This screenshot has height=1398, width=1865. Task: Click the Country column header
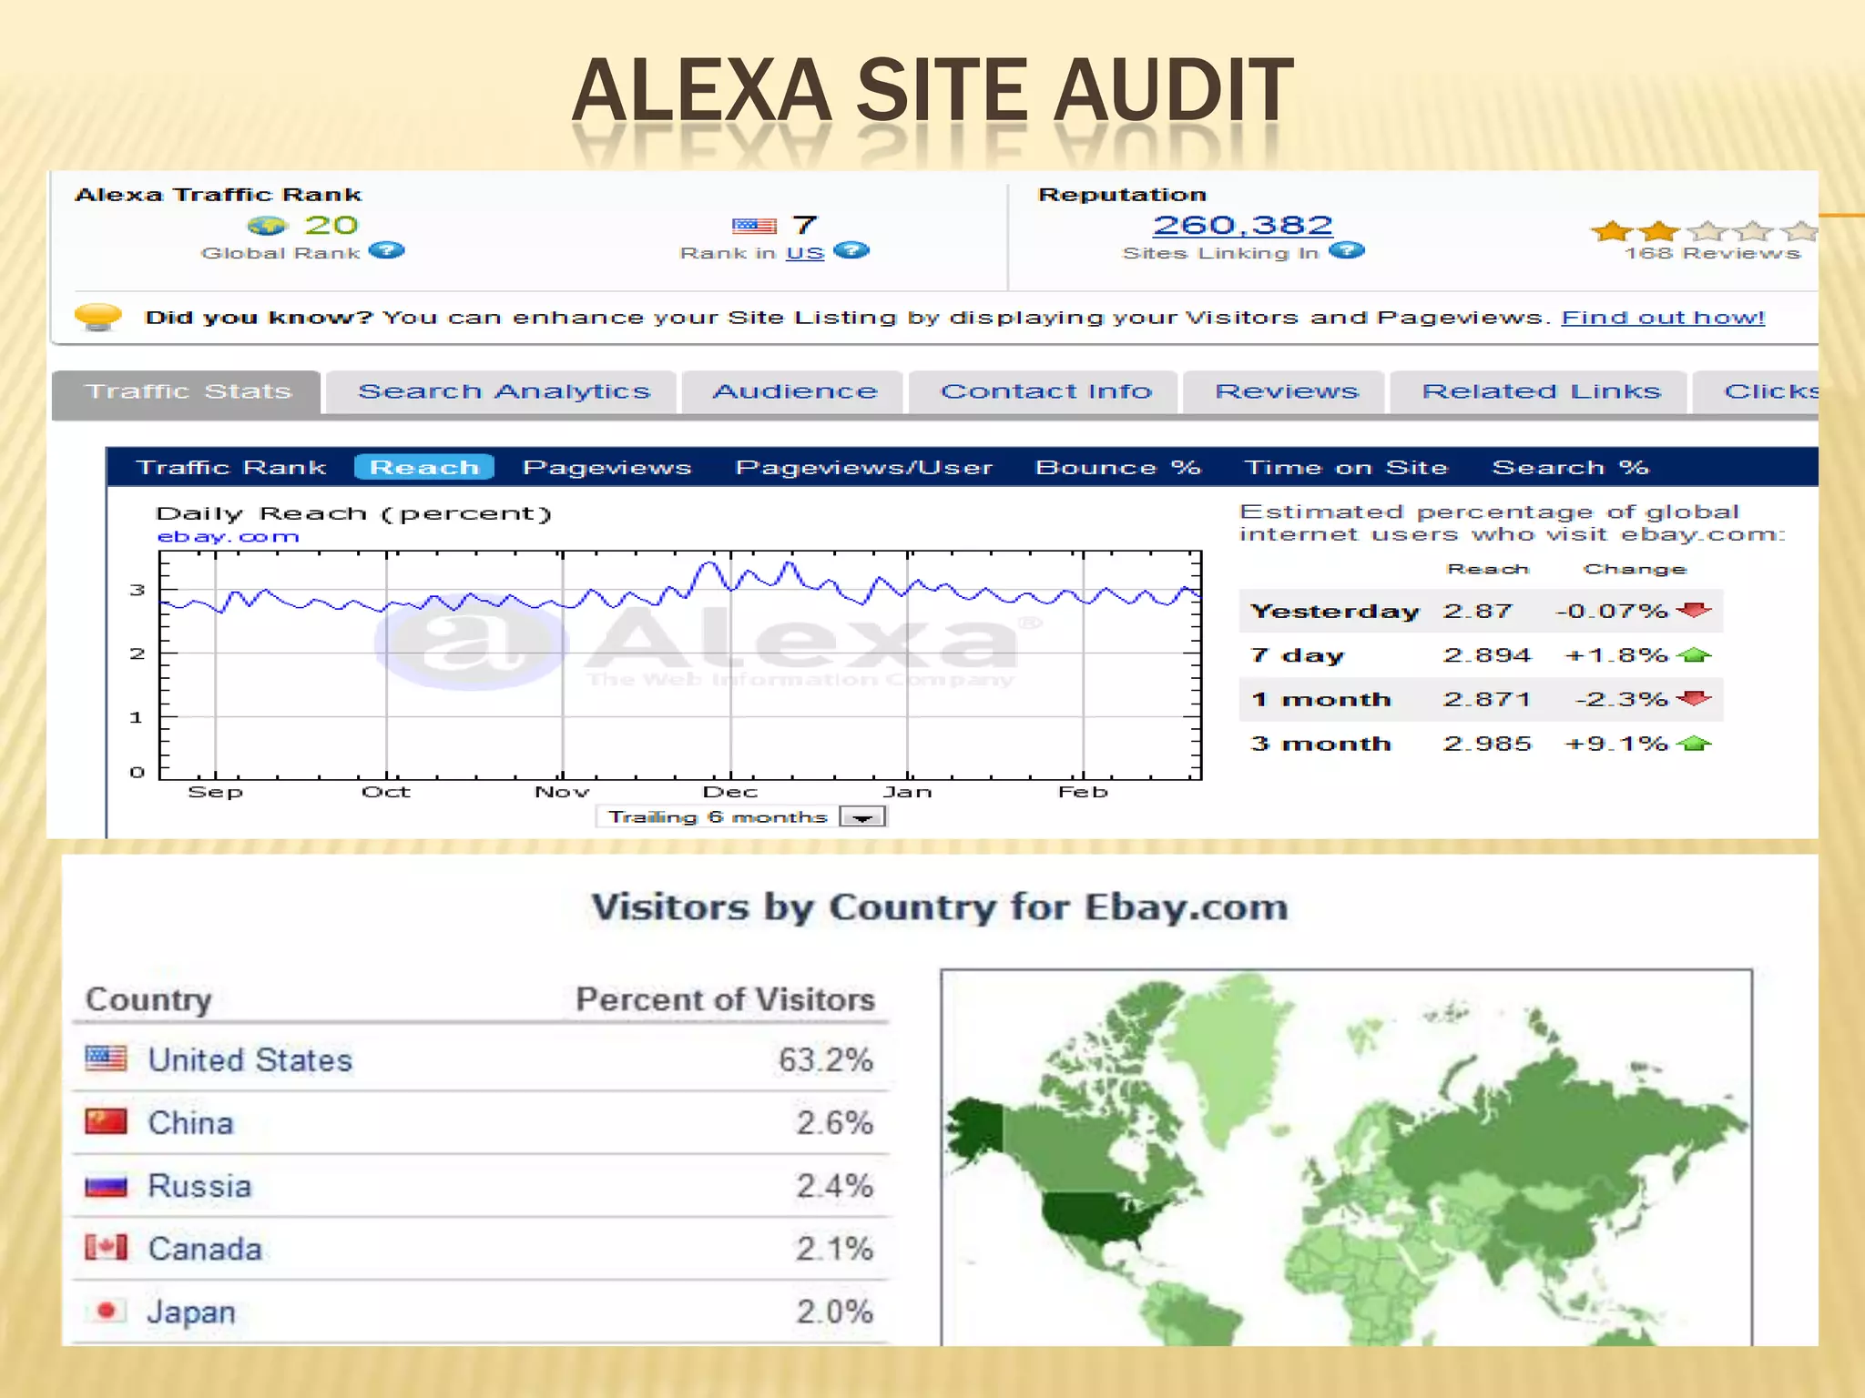[148, 999]
